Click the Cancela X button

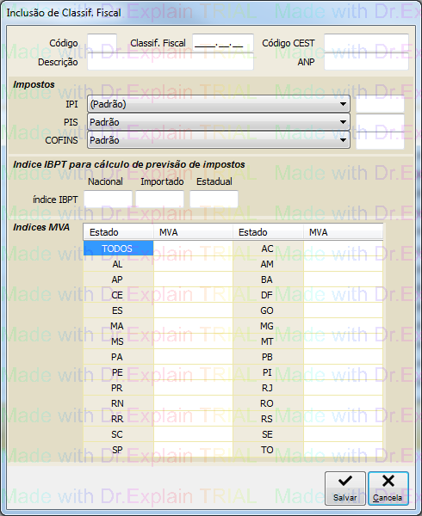(388, 488)
